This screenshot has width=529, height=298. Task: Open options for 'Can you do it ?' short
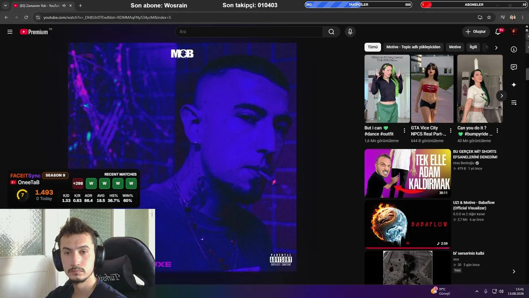[x=497, y=131]
